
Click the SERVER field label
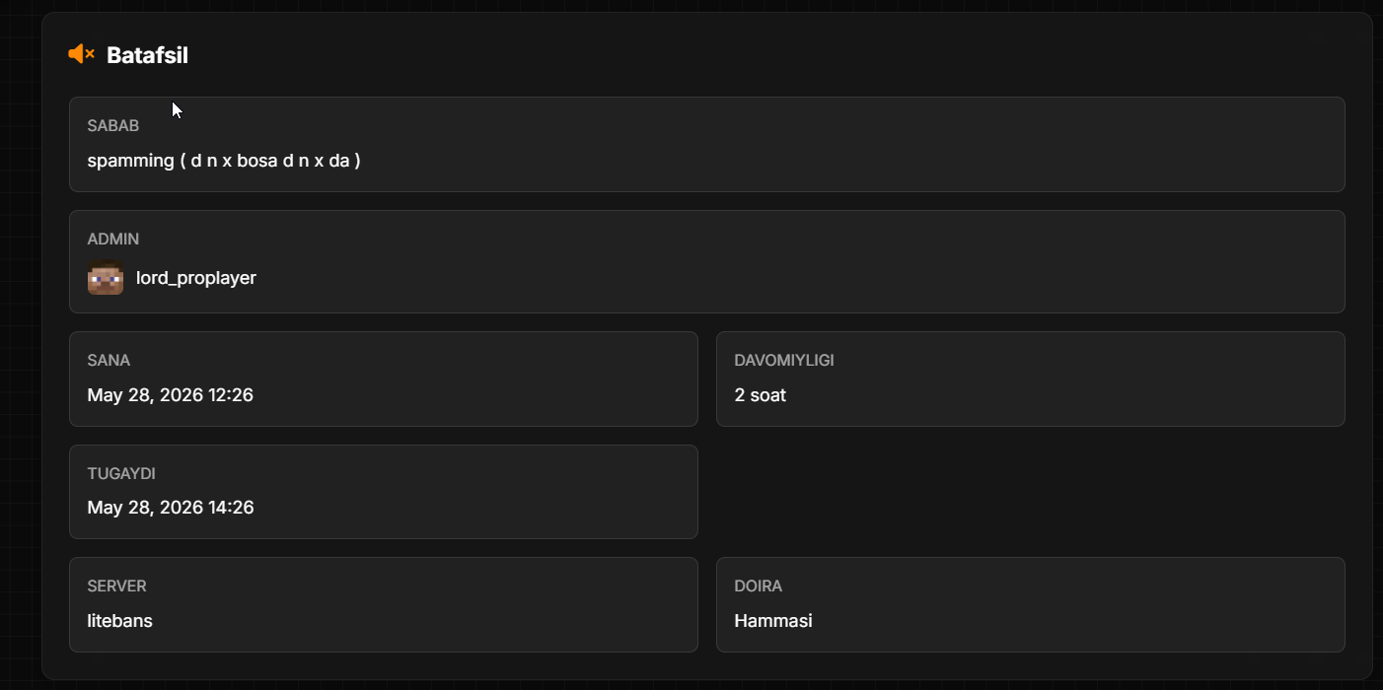116,586
